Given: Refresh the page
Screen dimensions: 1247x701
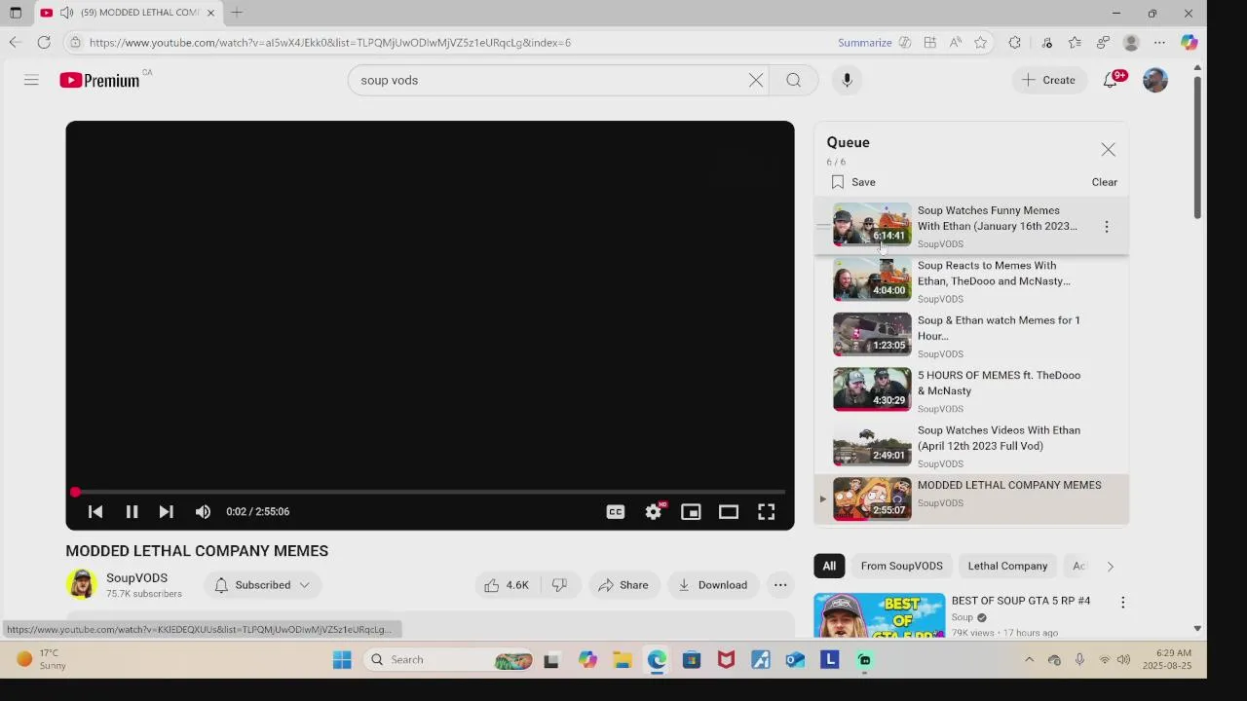Looking at the screenshot, I should (44, 42).
